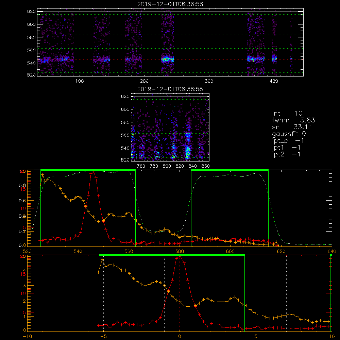Click x-axis label -10 on bottom plot

point(27,337)
